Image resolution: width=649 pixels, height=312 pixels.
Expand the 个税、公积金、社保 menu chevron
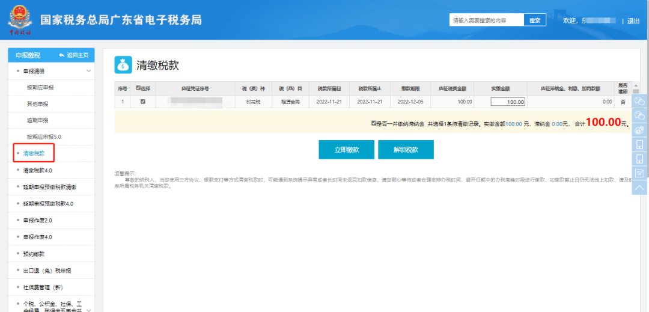88,310
